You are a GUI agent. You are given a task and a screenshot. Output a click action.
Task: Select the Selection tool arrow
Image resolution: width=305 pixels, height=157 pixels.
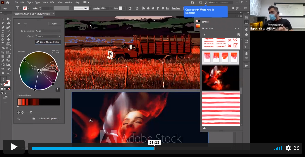tap(3, 19)
